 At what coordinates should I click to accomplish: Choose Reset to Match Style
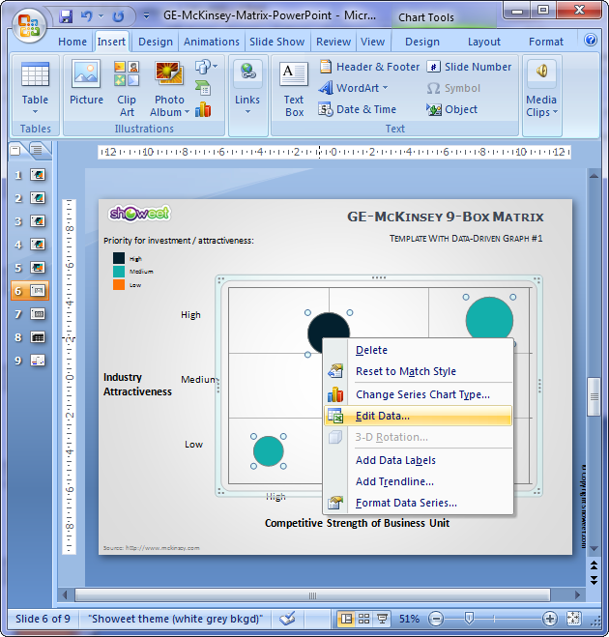[x=418, y=371]
